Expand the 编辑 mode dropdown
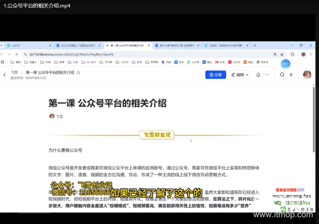This screenshot has width=319, height=224. coord(240,75)
